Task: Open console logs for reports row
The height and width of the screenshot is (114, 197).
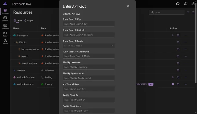Action: pos(178,56)
